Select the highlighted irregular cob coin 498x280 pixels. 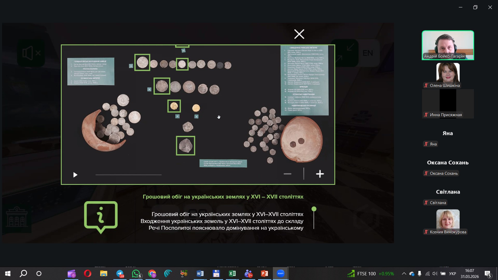click(x=185, y=146)
